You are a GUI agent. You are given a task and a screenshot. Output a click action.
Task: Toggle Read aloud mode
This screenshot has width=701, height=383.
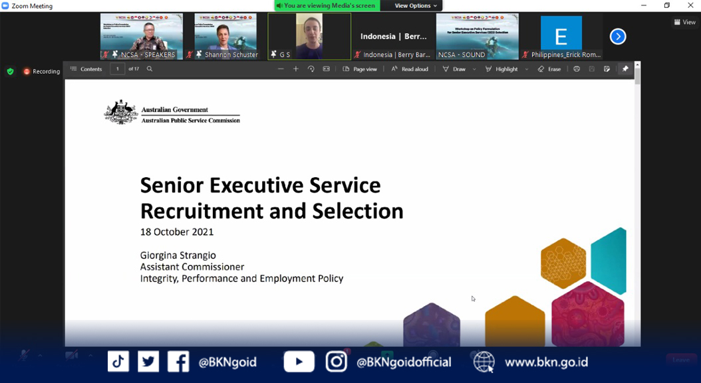(x=409, y=69)
